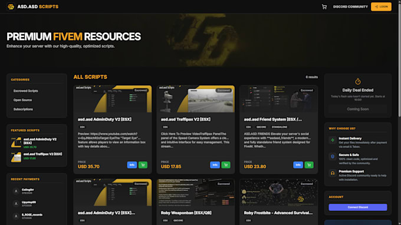The height and width of the screenshot is (225, 401).
Task: Click the '6 results' count text
Action: tap(312, 77)
